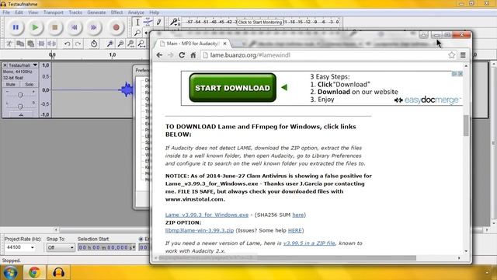Collapse the track with the up-arrow button
497x280 pixels.
click(21, 114)
